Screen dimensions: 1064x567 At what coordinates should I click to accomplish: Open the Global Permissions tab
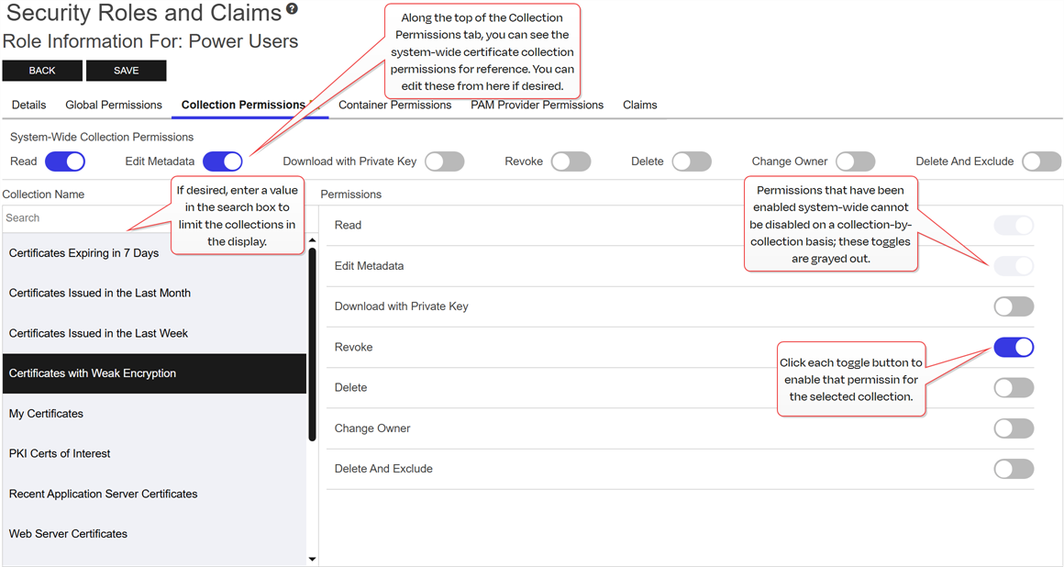114,106
